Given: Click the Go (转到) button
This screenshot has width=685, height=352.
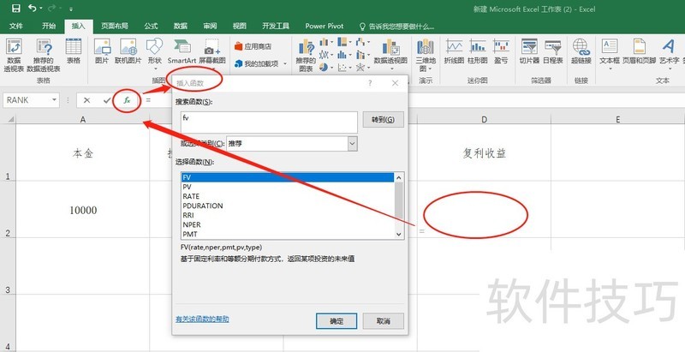Looking at the screenshot, I should [x=383, y=119].
